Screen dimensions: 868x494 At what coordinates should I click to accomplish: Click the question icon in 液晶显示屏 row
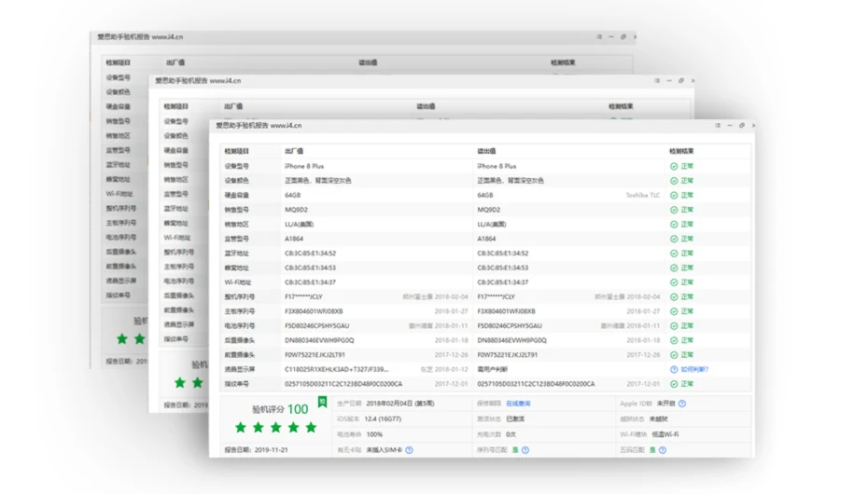click(x=674, y=370)
